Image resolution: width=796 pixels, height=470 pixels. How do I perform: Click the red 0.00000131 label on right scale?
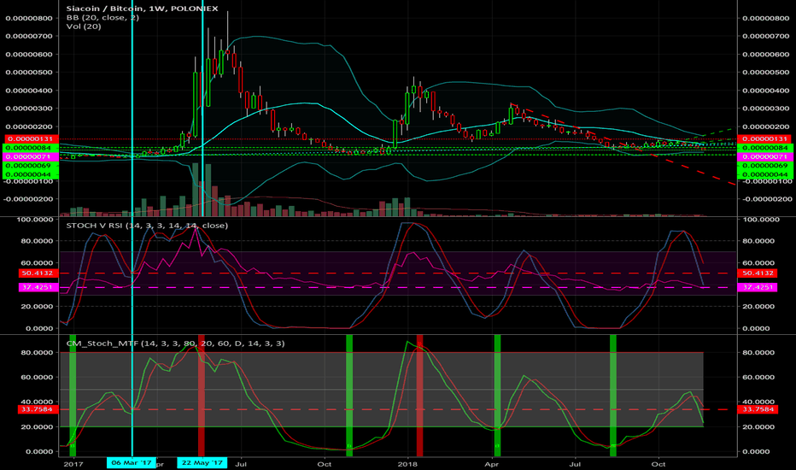click(765, 138)
